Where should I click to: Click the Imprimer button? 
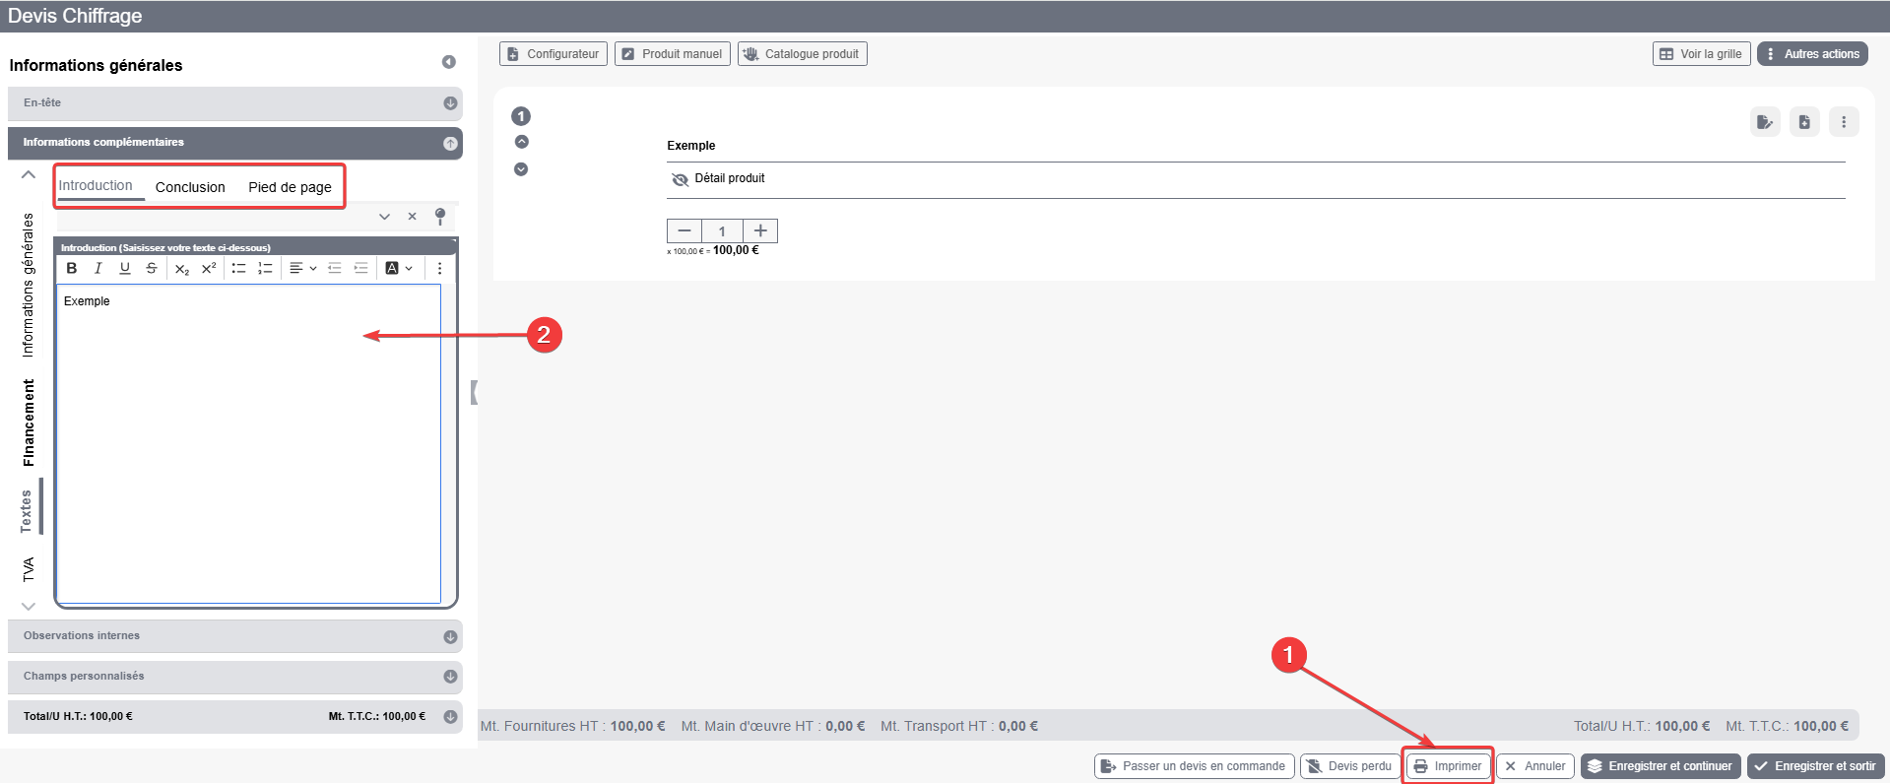coord(1448,766)
